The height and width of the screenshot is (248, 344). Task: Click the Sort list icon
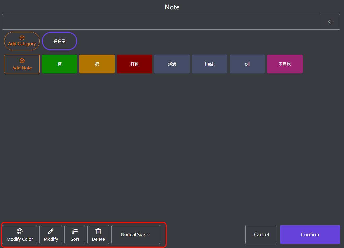[75, 231]
